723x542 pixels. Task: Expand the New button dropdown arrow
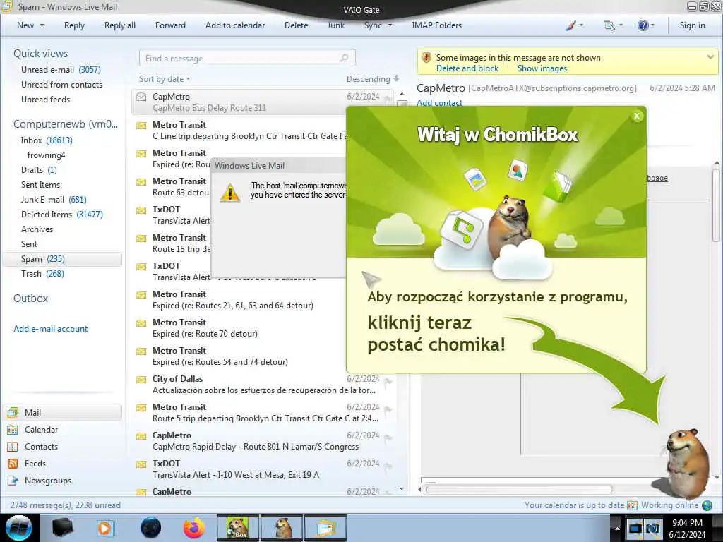[42, 25]
